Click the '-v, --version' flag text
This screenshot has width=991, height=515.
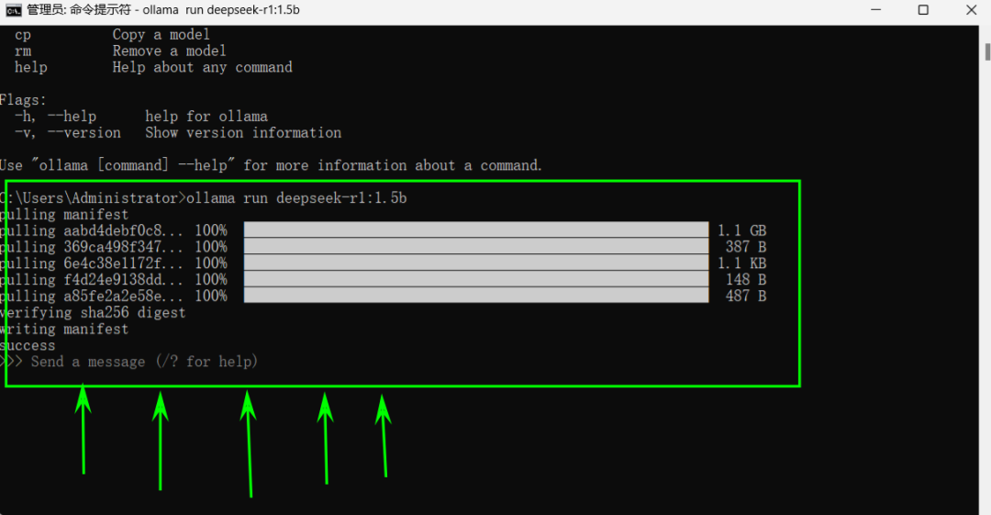[68, 133]
